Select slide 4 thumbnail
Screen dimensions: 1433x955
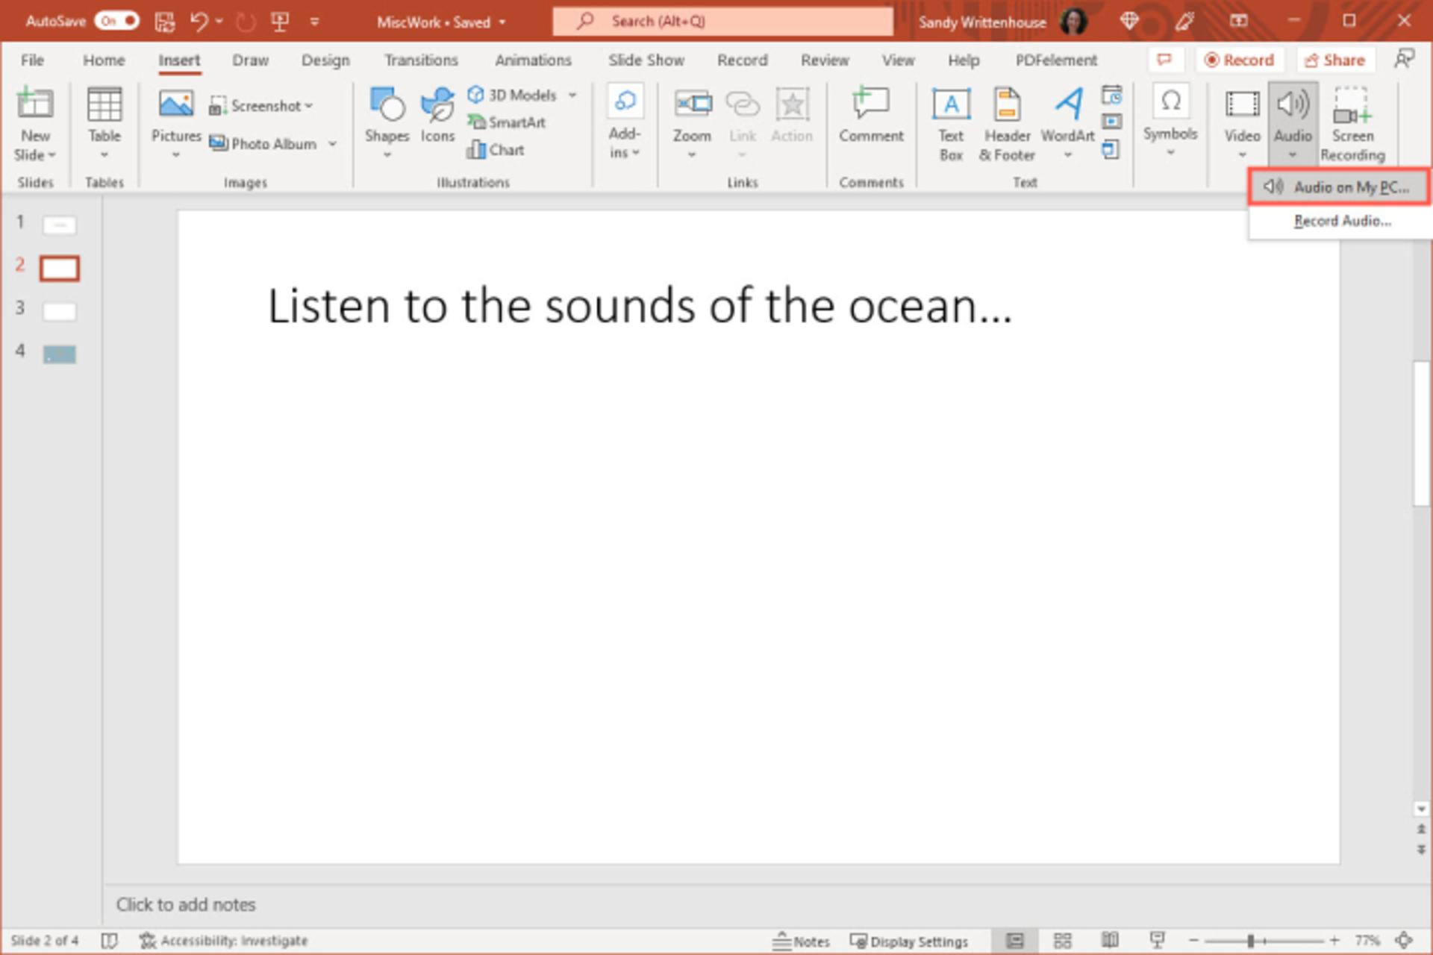click(x=60, y=354)
